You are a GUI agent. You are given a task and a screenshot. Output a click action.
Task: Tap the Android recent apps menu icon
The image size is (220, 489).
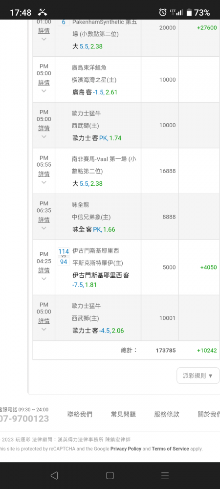pos(165,475)
